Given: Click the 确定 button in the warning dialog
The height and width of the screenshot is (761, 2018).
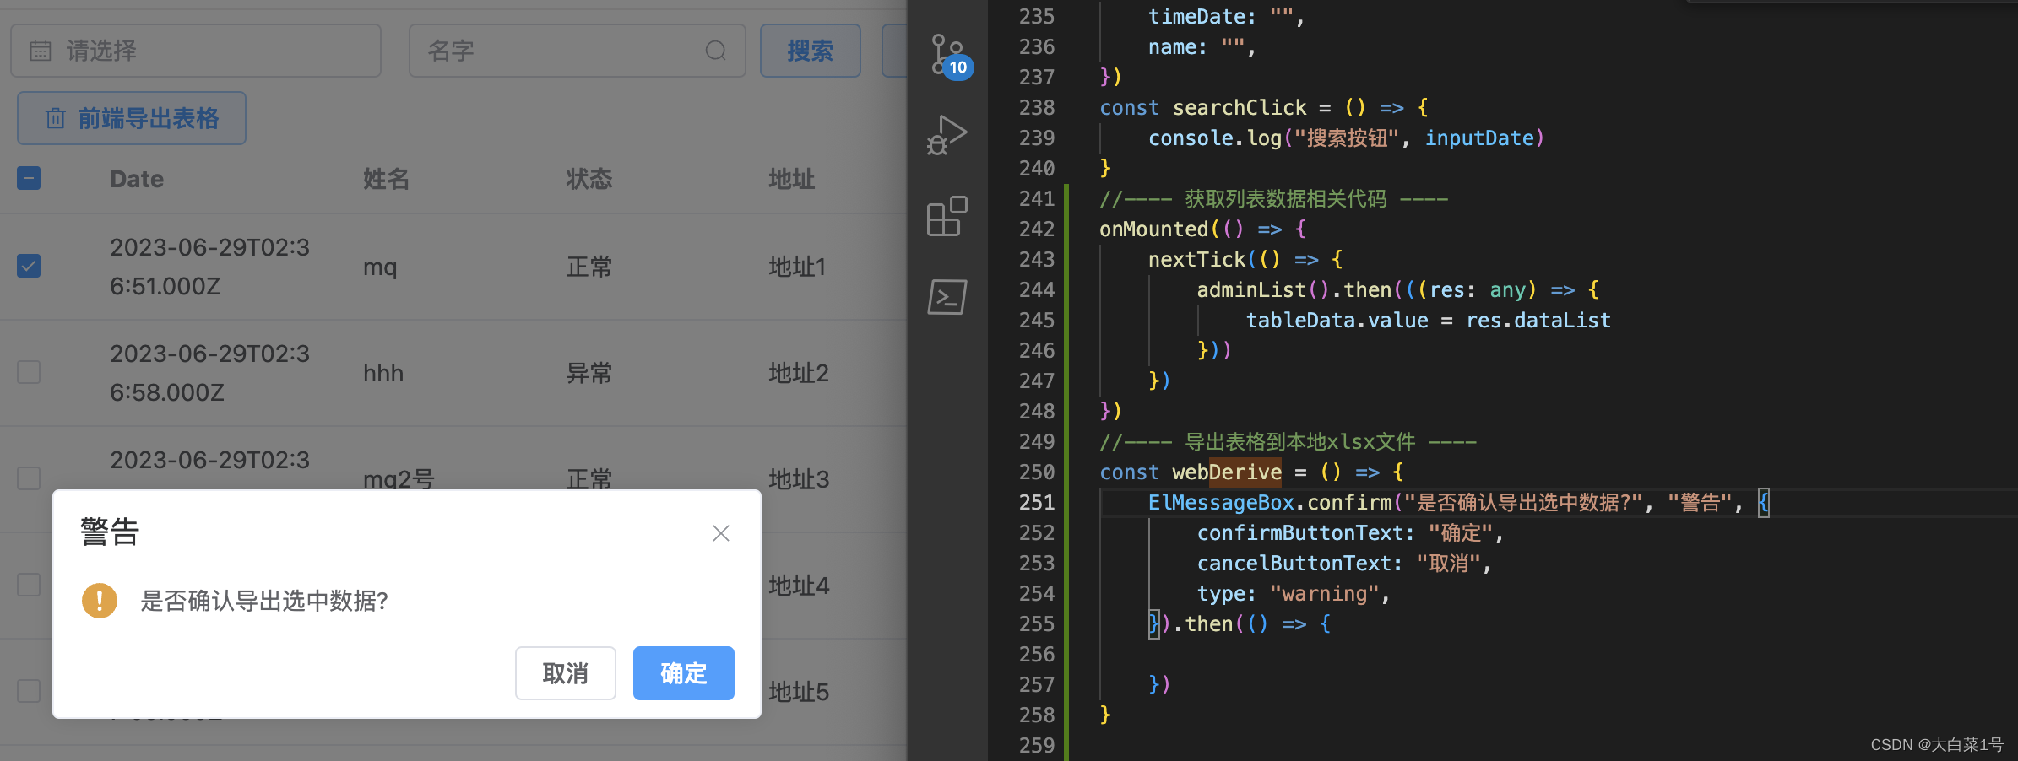Looking at the screenshot, I should (x=684, y=673).
